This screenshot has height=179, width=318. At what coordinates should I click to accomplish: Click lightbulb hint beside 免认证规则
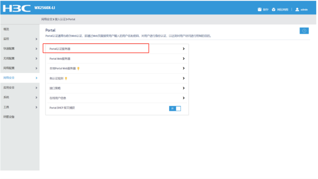coord(66,78)
